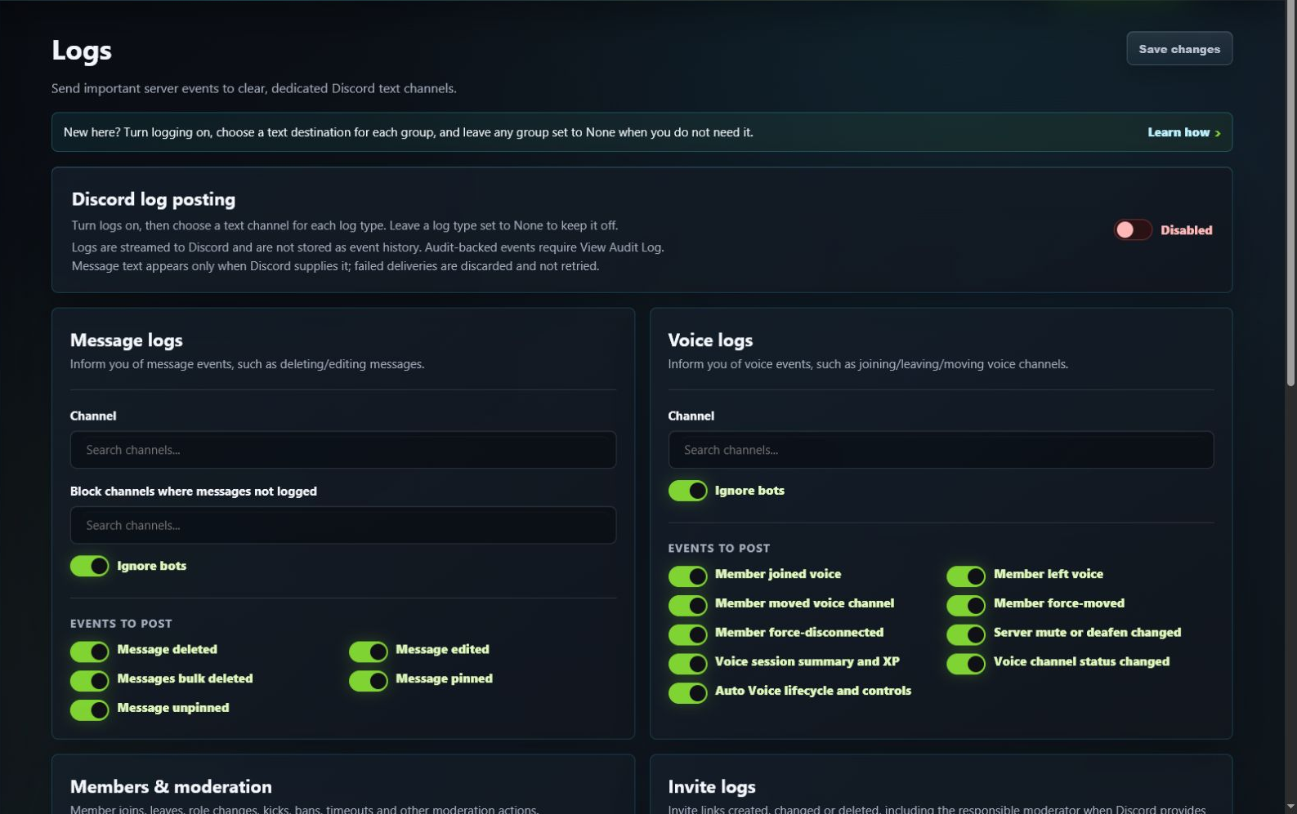This screenshot has height=814, width=1297.
Task: Switch off Member force-disconnected logging
Action: (687, 634)
